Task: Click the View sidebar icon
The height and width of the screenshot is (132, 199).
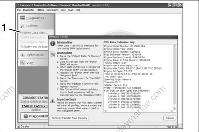Action: coord(22,63)
